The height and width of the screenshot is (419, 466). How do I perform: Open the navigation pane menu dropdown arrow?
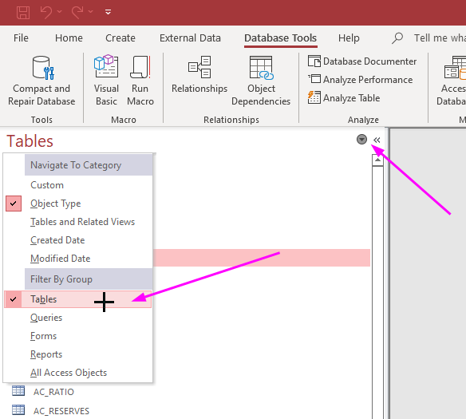(361, 140)
